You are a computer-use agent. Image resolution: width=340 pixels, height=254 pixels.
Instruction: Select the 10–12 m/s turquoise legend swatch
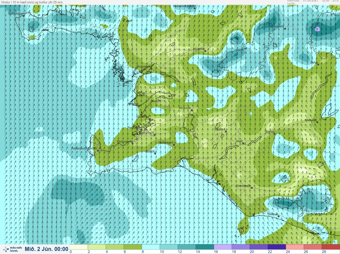(169, 247)
